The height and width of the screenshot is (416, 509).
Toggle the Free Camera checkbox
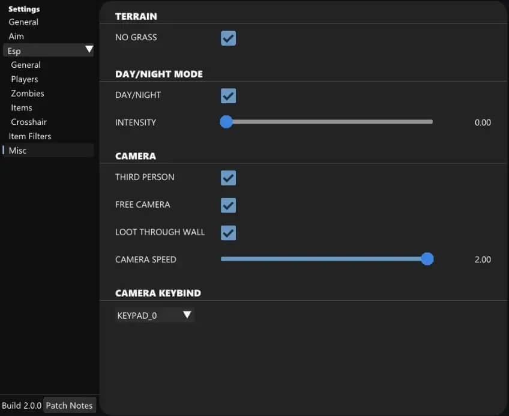tap(228, 205)
